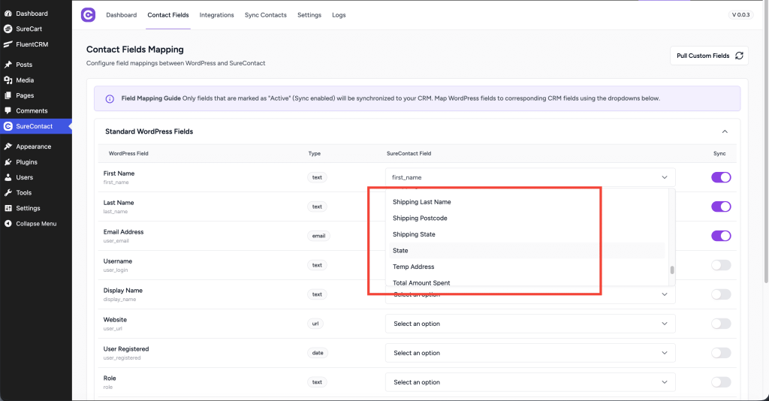769x401 pixels.
Task: Click the SureCart sidebar icon
Action: [8, 29]
